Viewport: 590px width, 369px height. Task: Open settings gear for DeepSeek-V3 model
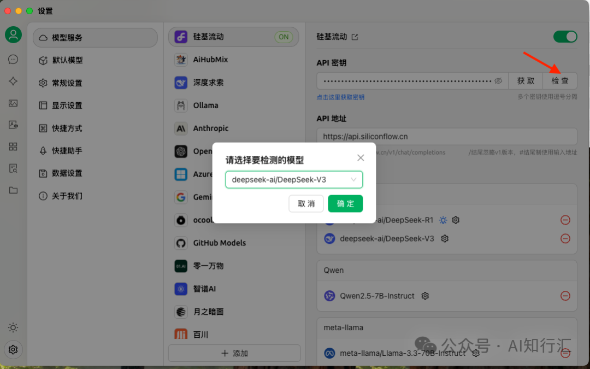[x=445, y=239]
